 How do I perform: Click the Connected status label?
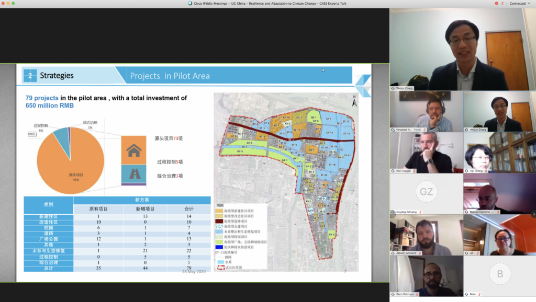tap(518, 3)
